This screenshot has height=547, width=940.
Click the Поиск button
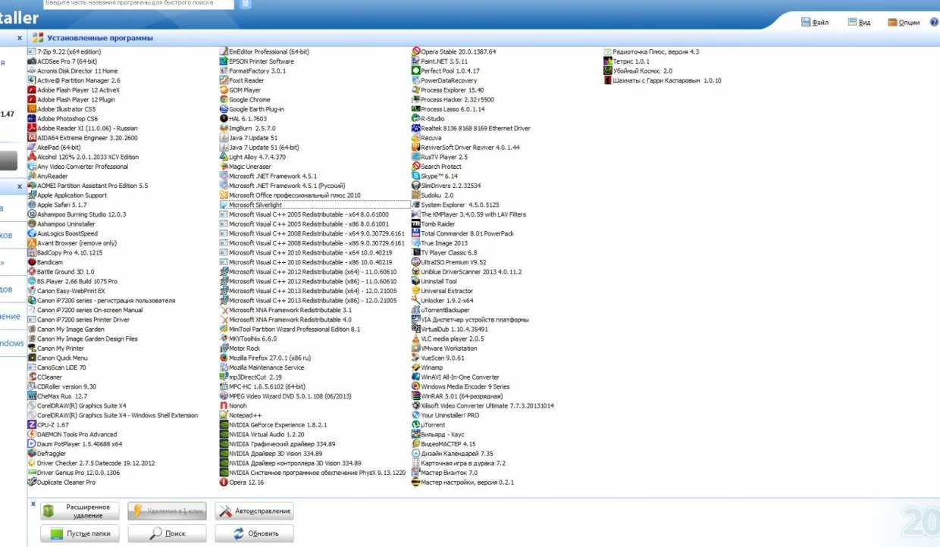[x=167, y=533]
